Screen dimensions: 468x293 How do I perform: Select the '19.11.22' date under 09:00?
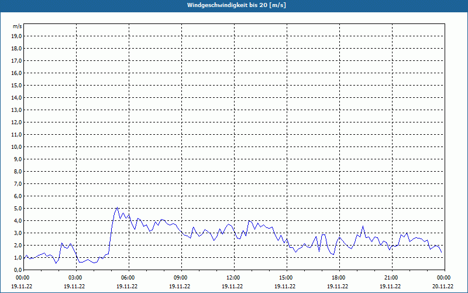pyautogui.click(x=180, y=286)
